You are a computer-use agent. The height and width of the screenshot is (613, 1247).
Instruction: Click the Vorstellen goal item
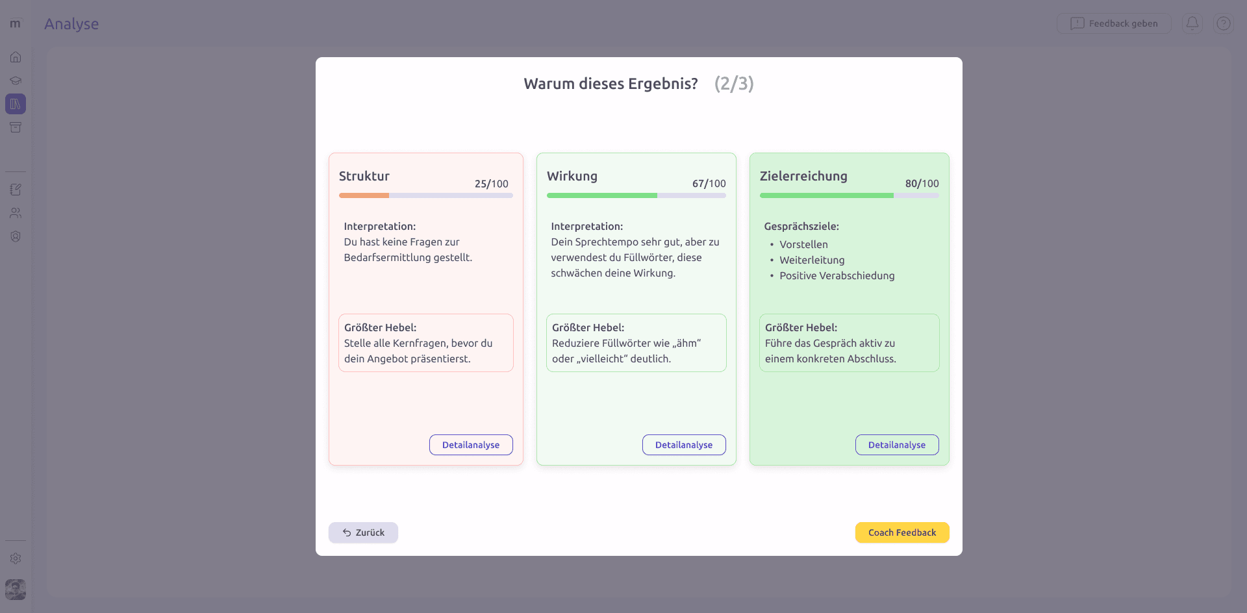[x=803, y=245]
